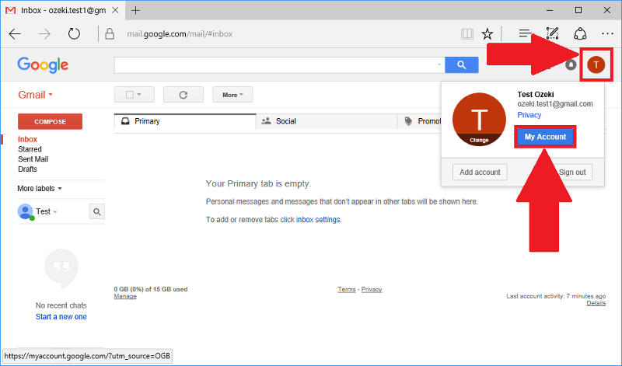Click the browser refresh icon
This screenshot has height=366, width=622.
[x=74, y=33]
